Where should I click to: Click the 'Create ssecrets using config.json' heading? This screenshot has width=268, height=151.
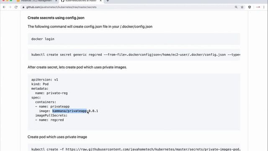(x=56, y=18)
